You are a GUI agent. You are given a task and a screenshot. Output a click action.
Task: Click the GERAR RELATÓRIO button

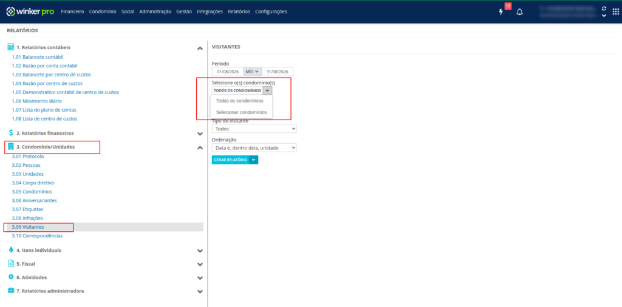click(230, 160)
